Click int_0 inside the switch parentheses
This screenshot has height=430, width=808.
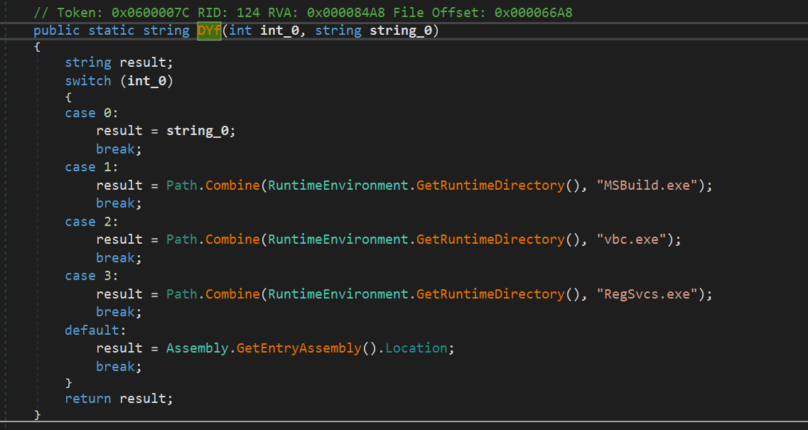click(x=147, y=81)
